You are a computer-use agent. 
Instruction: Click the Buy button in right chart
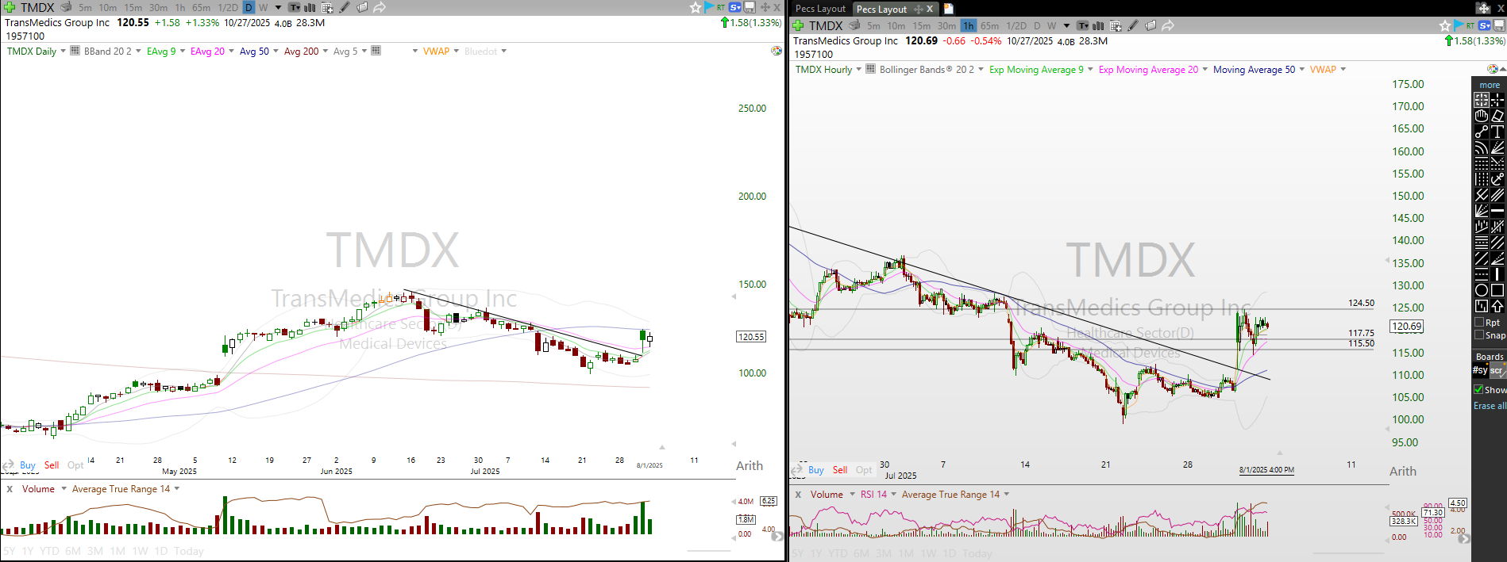(816, 469)
